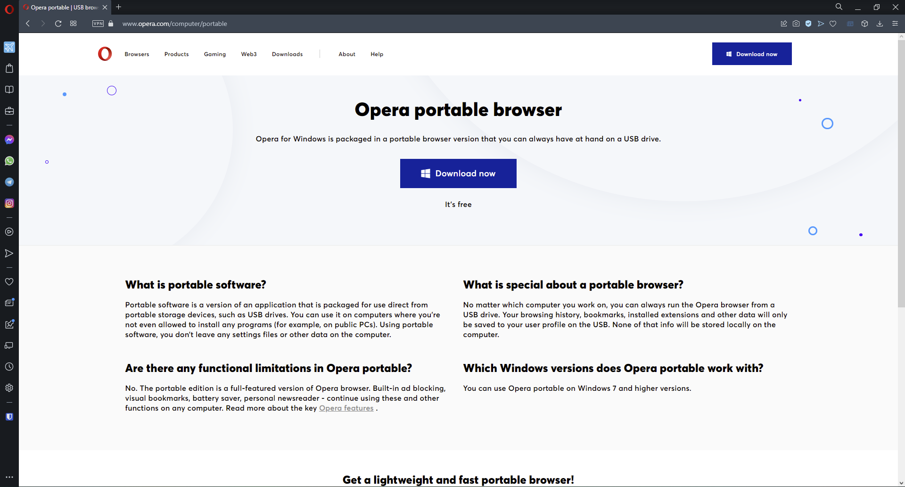This screenshot has height=487, width=905.
Task: Open History clock in sidebar
Action: click(x=9, y=367)
